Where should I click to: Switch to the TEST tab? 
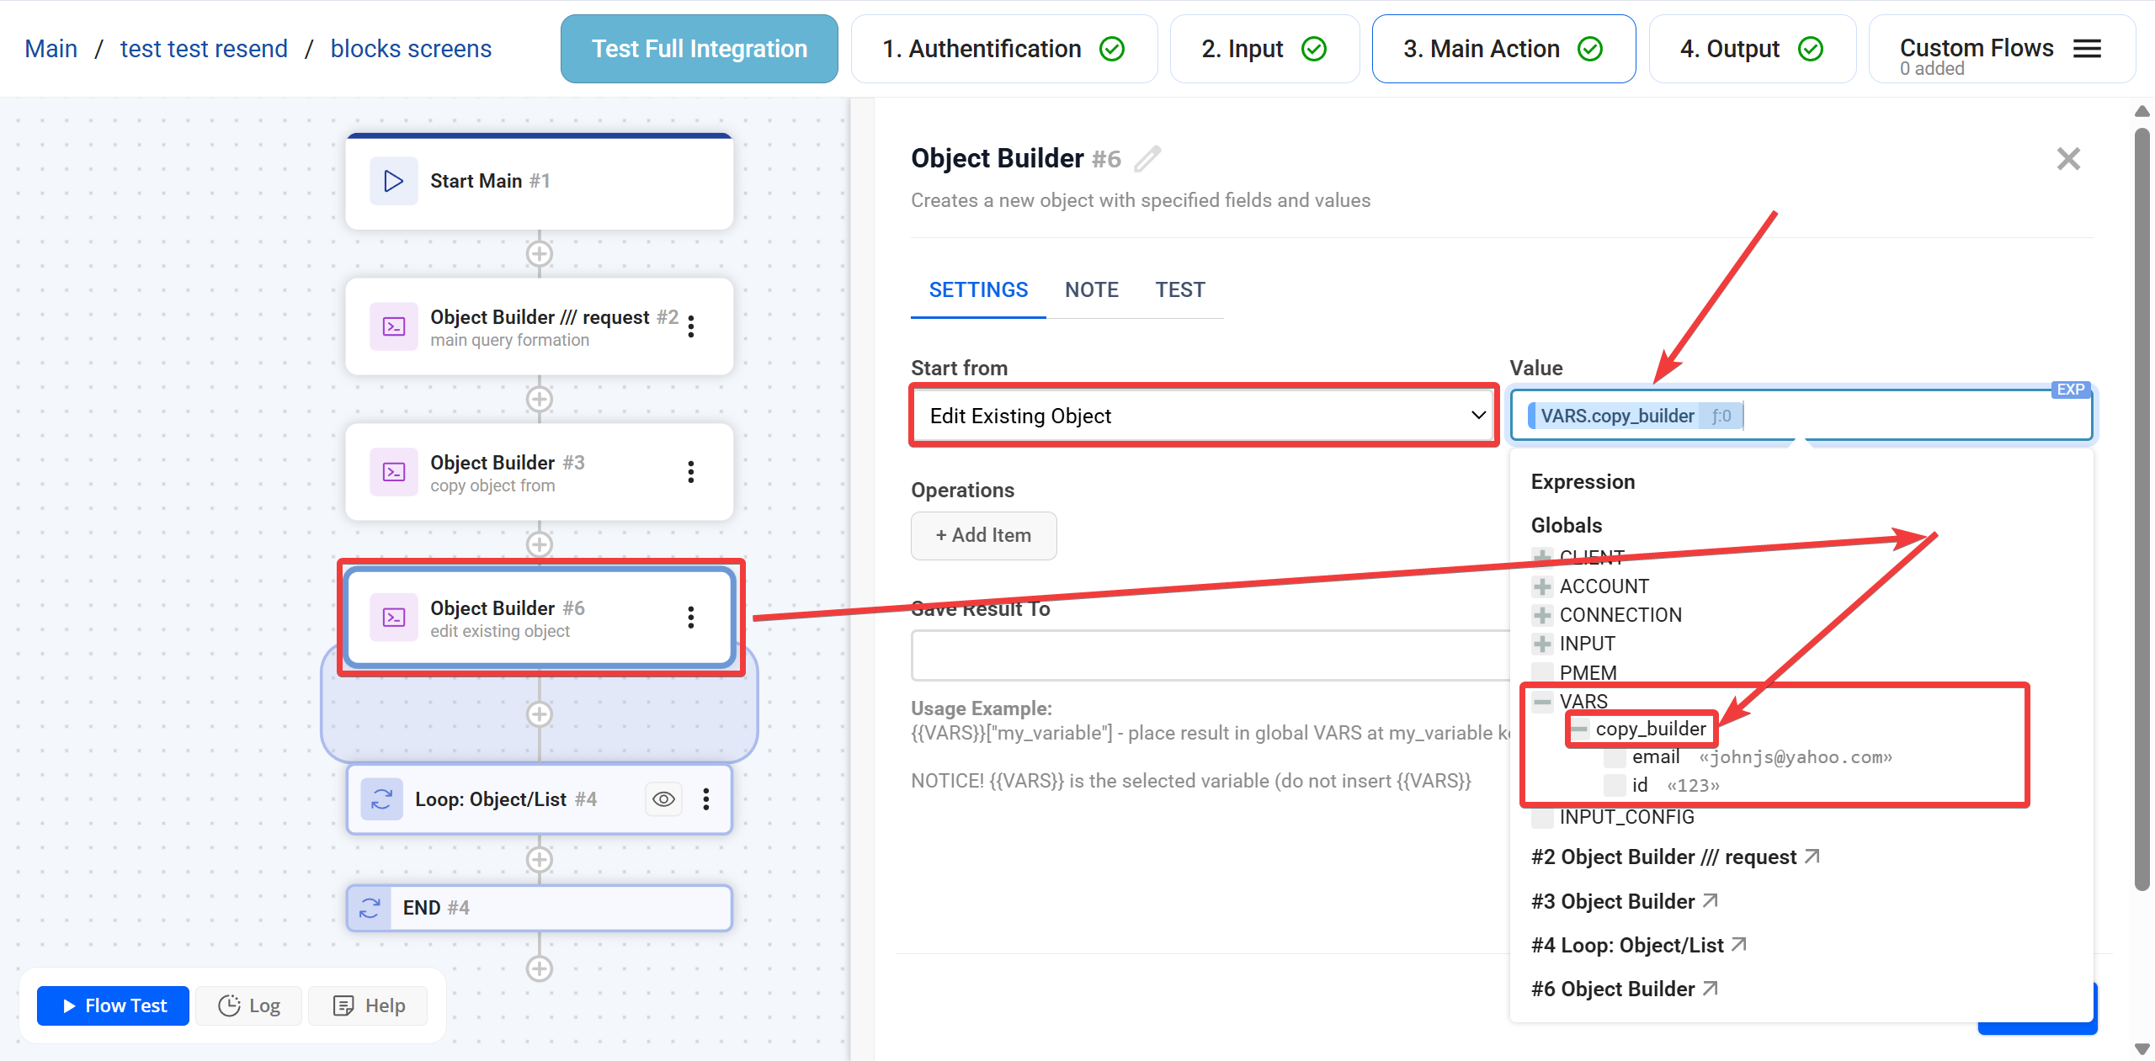pyautogui.click(x=1179, y=290)
